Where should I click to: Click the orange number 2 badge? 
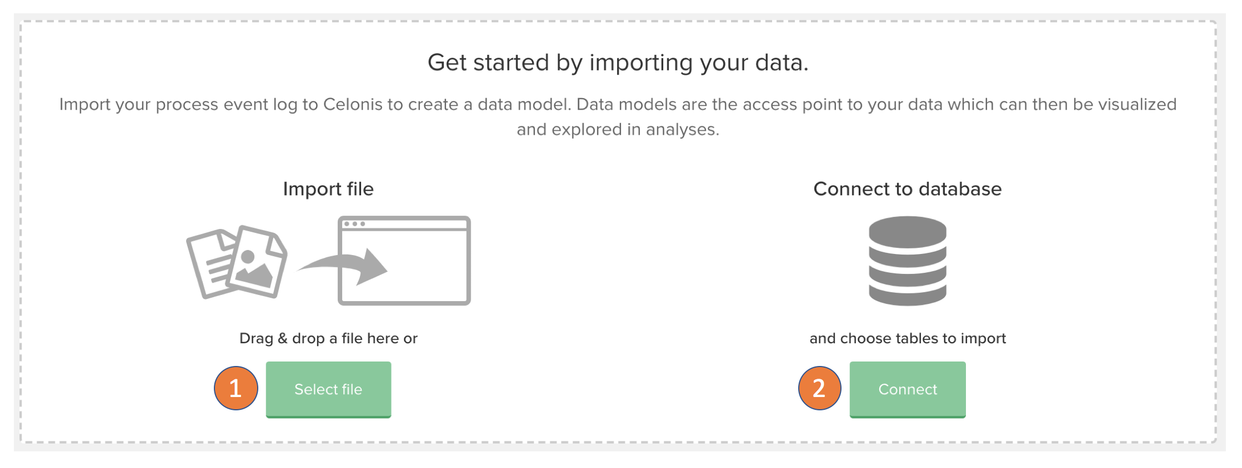click(x=819, y=388)
